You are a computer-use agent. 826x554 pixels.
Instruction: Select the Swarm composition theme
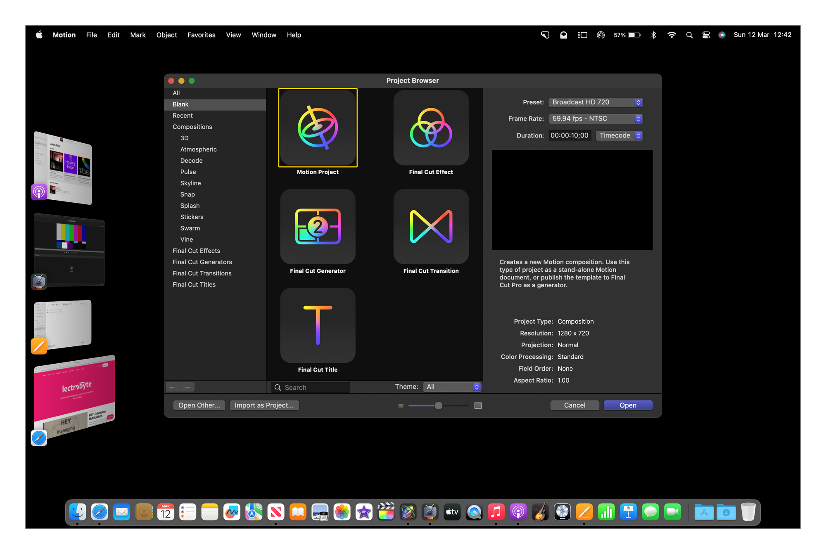(215, 228)
